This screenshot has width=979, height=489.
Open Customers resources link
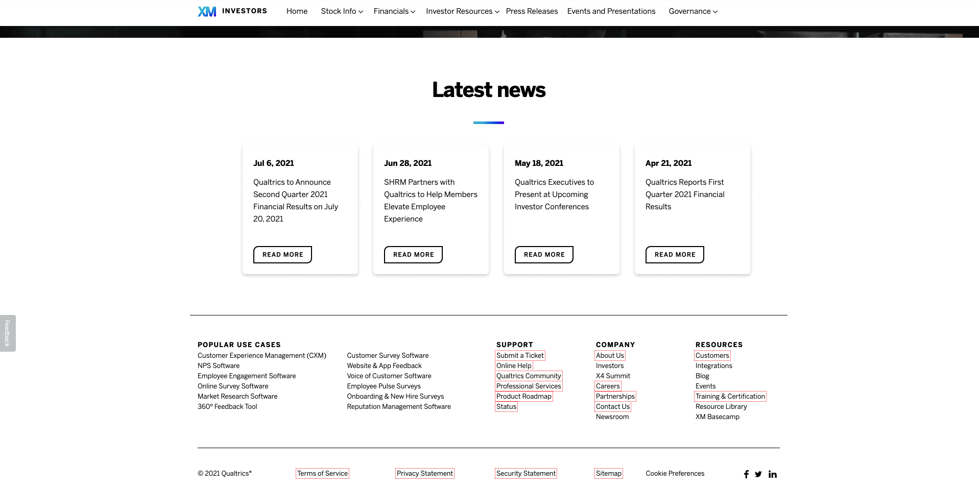(712, 356)
